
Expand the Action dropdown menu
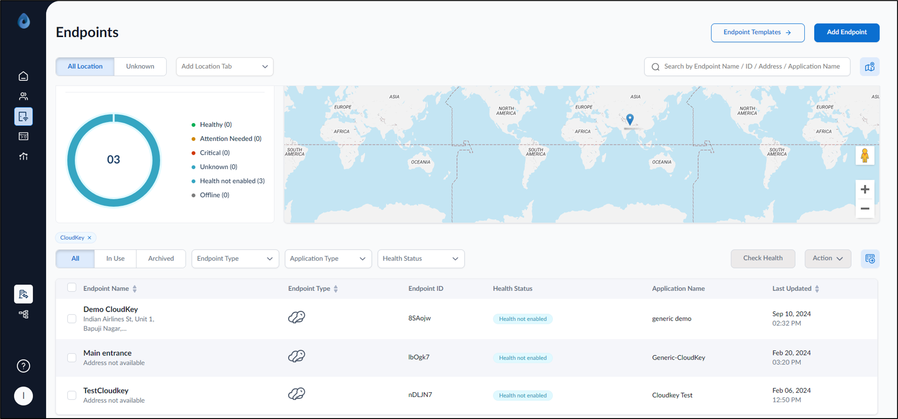pos(828,258)
